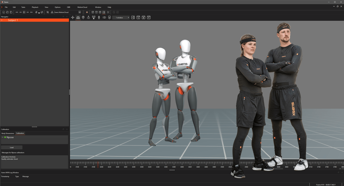The height and width of the screenshot is (186, 344).
Task: Select the pan/navigate tool in viewport toolbar
Action: point(73,17)
